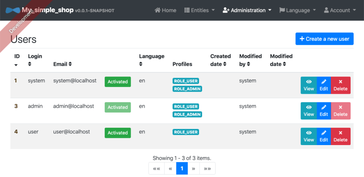Sort users by Login column

tap(30, 64)
